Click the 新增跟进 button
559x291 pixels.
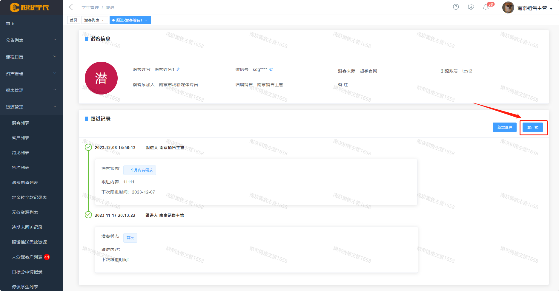click(x=504, y=127)
